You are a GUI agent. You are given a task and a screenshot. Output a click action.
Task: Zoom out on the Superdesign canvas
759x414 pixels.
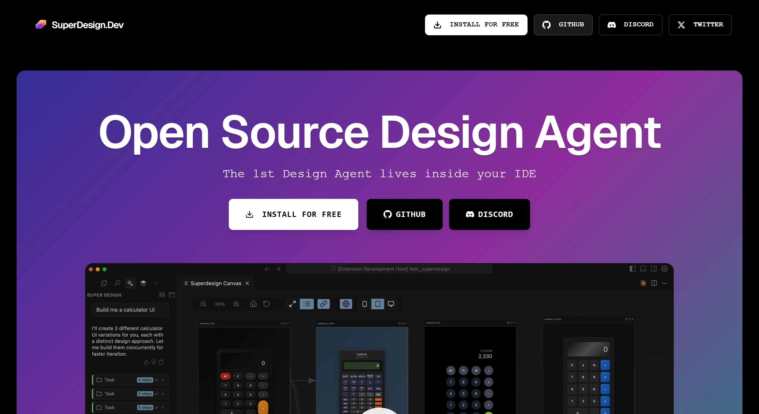pos(203,304)
